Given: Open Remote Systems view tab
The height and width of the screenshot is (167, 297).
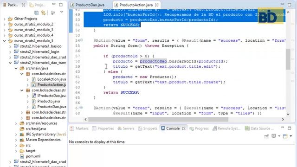Looking at the screenshot, I should point(226,128).
